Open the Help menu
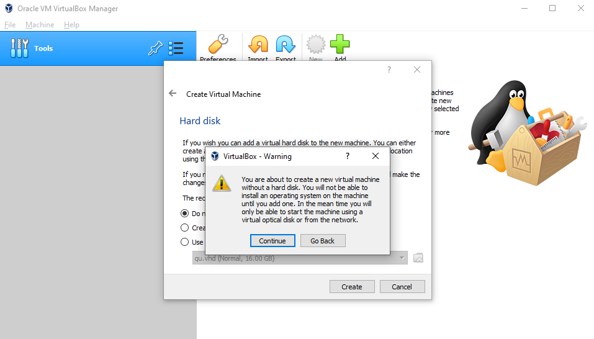 [71, 25]
